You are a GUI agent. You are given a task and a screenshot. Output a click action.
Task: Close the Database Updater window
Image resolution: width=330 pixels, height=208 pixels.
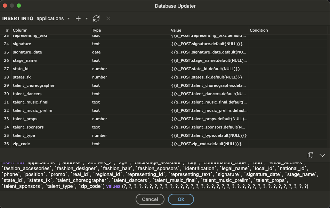(5, 6)
